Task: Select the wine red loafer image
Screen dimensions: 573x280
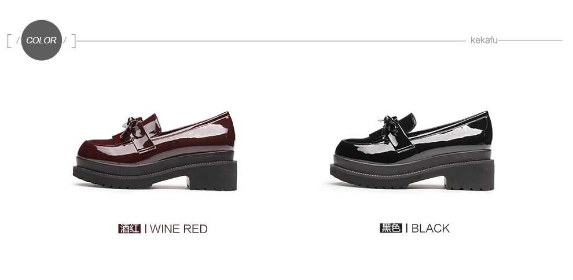Action: pos(155,151)
